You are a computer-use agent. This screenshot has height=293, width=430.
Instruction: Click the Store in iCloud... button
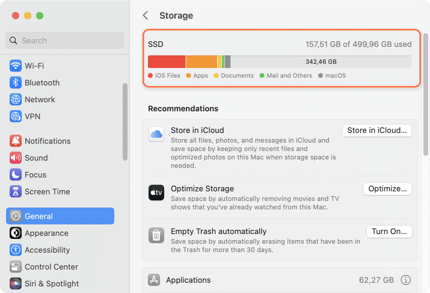click(x=377, y=131)
